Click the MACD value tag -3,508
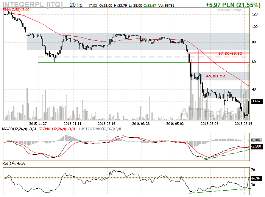The width and height of the screenshot is (265, 197). tap(257, 146)
